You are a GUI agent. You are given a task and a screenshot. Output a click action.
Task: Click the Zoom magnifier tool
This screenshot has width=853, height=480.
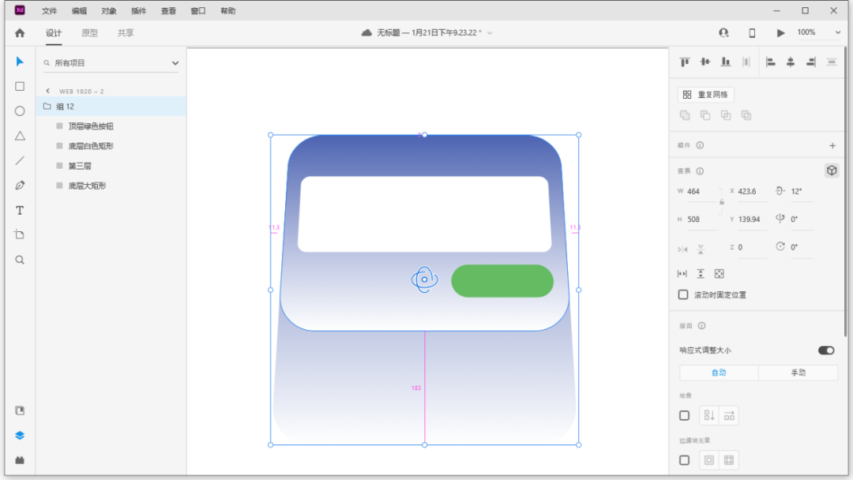click(x=20, y=260)
